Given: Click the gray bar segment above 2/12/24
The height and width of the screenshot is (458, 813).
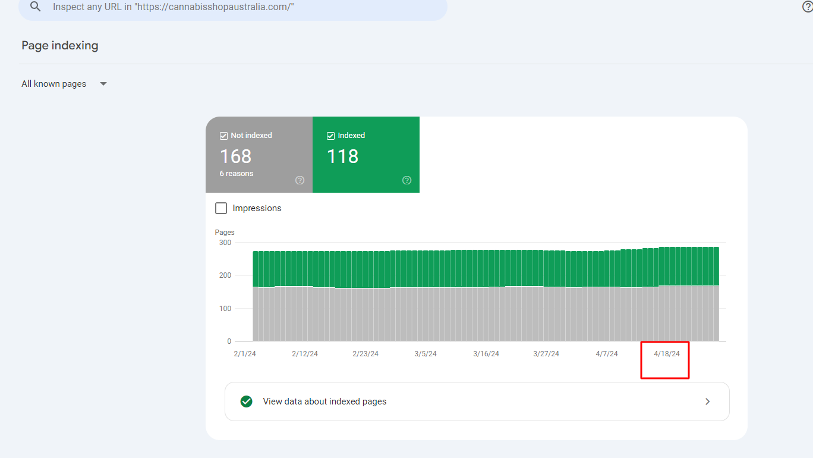Looking at the screenshot, I should point(304,314).
